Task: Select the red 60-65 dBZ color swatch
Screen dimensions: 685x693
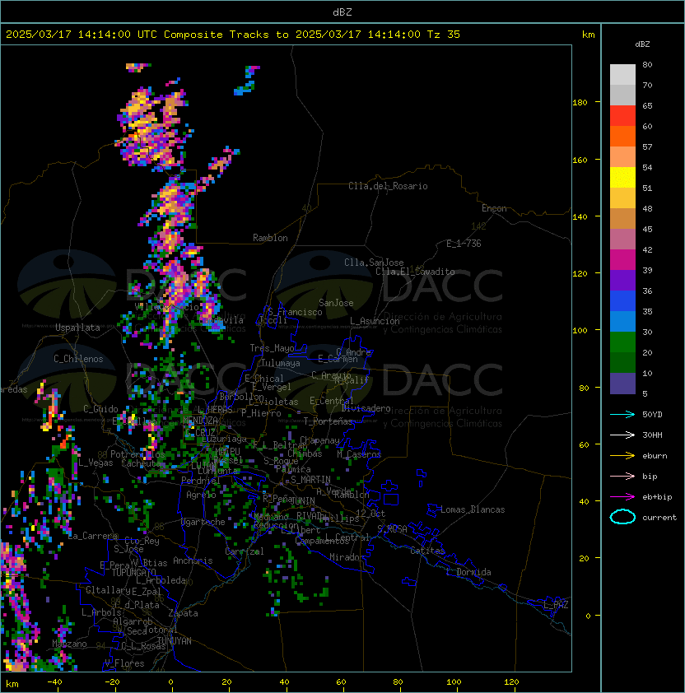Action: [622, 116]
